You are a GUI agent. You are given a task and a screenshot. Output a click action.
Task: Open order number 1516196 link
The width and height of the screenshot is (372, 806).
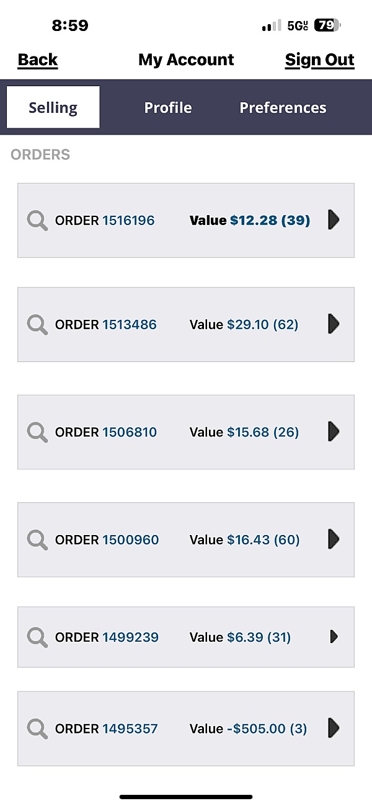click(128, 221)
